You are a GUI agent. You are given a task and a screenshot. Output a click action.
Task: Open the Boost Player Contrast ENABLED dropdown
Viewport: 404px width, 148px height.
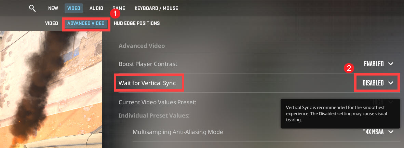tap(374, 64)
